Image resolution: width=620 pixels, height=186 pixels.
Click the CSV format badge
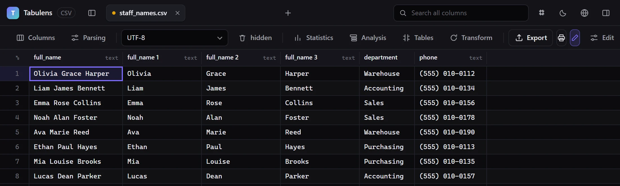click(x=66, y=13)
